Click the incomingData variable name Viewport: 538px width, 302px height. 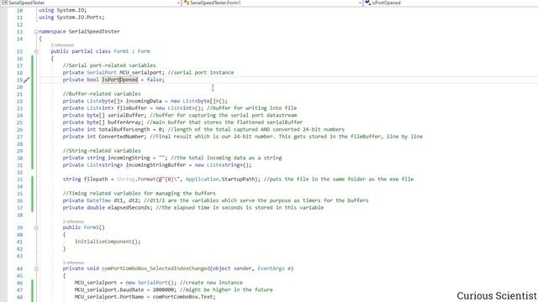144,101
